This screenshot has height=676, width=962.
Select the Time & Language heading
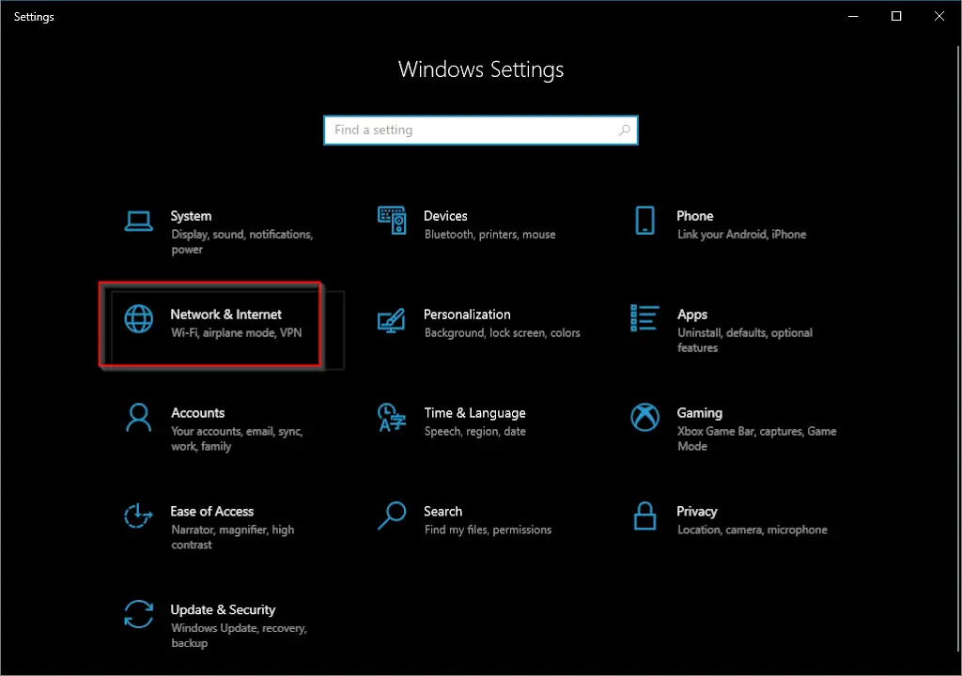tap(474, 413)
